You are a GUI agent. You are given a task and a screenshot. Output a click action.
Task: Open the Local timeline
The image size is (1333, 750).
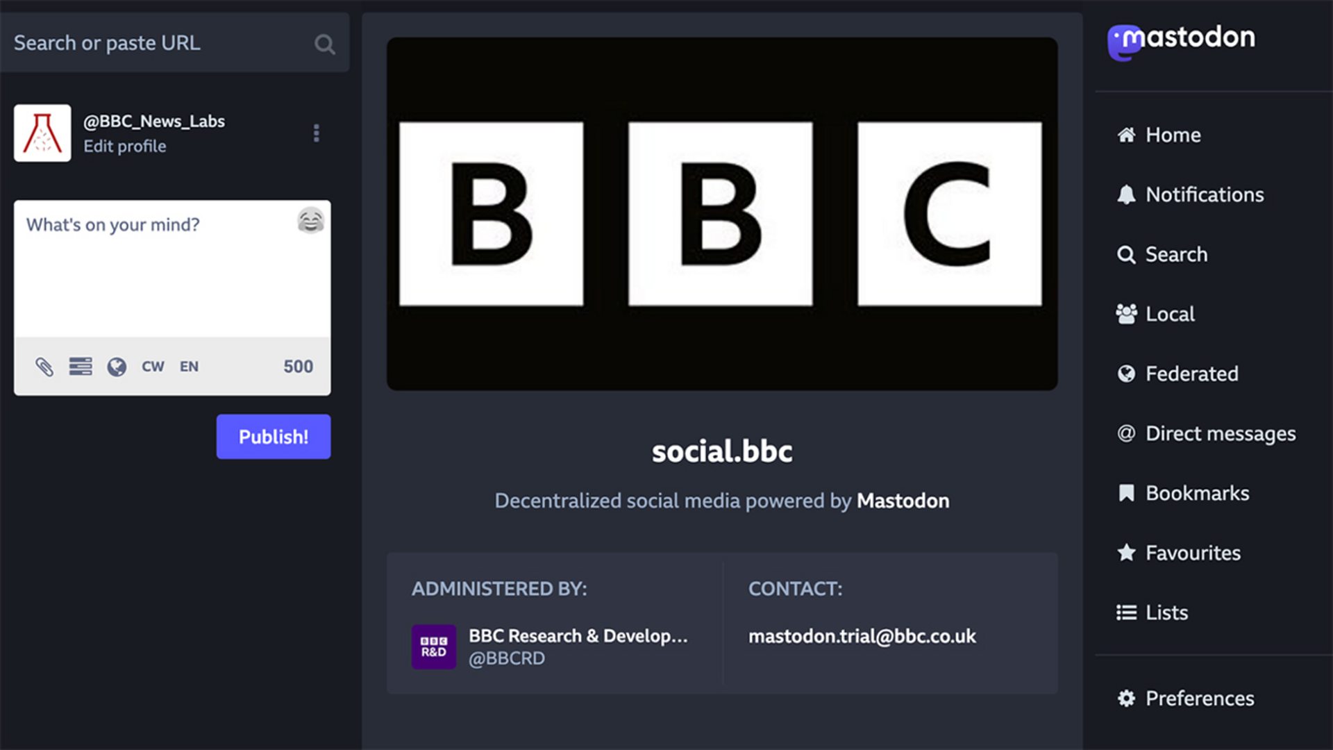pos(1170,314)
